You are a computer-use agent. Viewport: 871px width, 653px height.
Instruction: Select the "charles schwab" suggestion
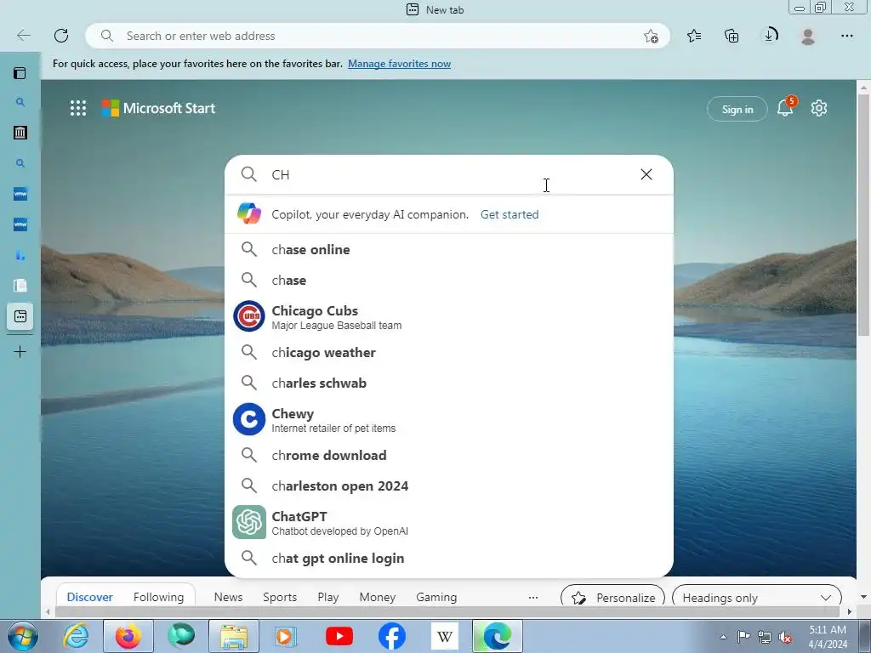coord(449,383)
